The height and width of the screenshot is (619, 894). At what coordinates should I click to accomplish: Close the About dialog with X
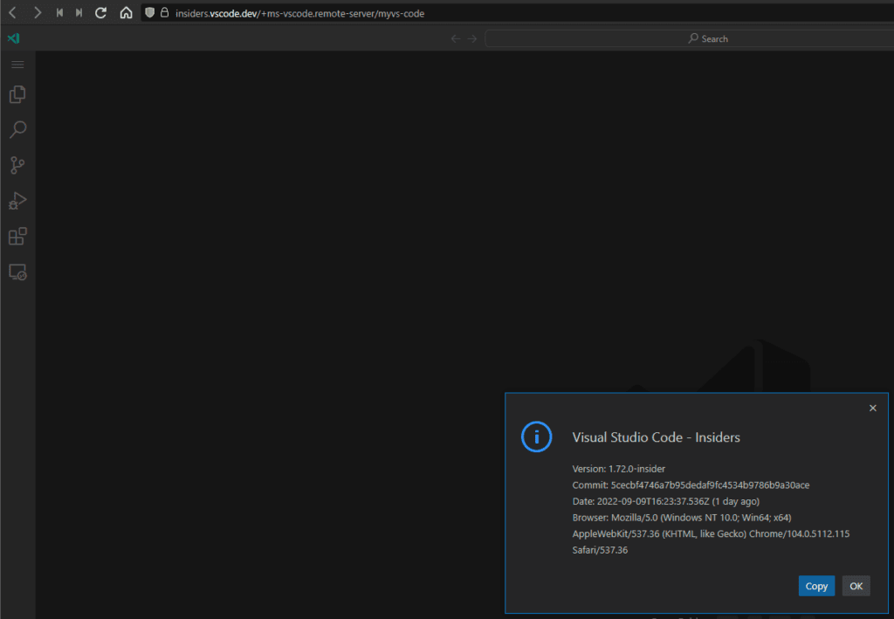pos(872,408)
